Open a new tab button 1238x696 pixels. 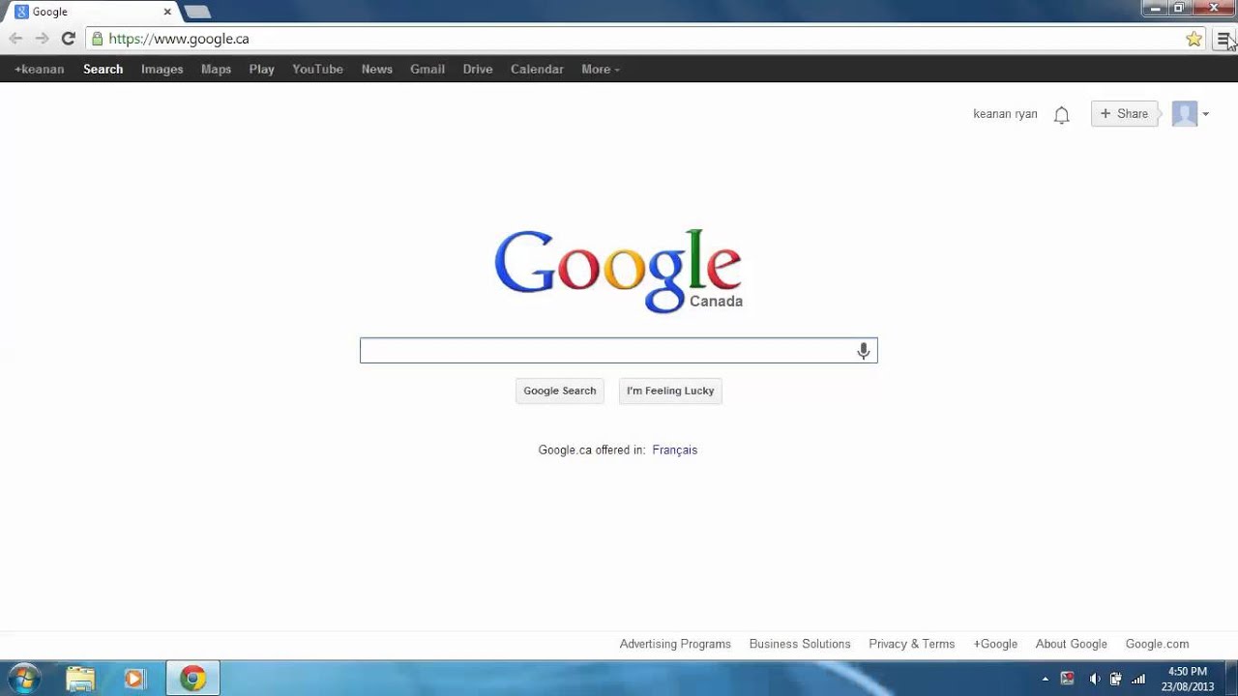(196, 12)
